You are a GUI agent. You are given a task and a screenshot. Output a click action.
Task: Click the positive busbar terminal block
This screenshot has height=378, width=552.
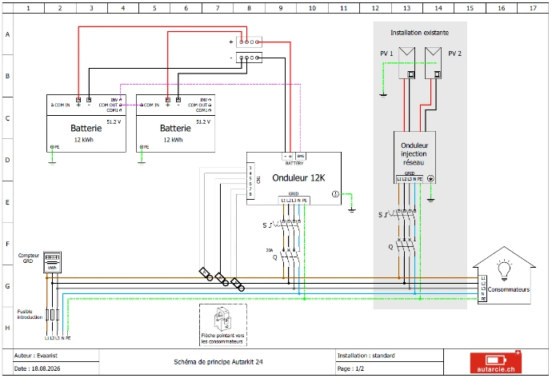point(249,42)
